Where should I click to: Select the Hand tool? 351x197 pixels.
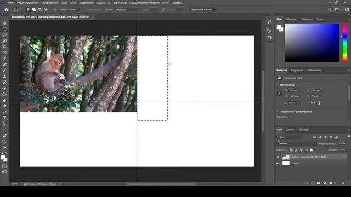[x=4, y=136]
